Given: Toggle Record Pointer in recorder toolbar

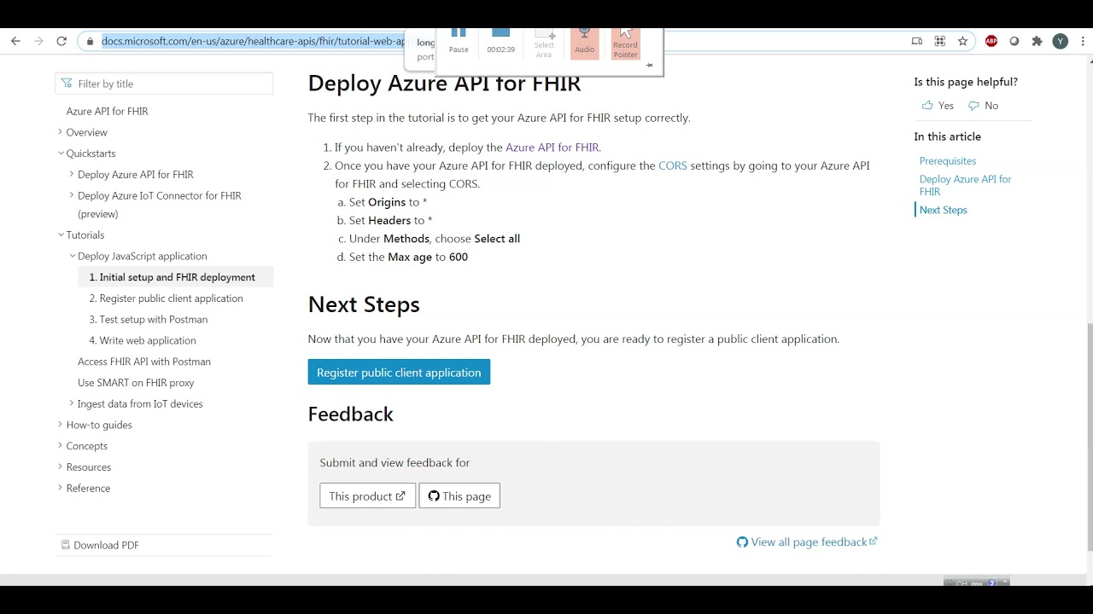Looking at the screenshot, I should pyautogui.click(x=625, y=43).
